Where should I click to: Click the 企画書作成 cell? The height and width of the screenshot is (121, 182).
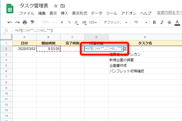coord(145,66)
